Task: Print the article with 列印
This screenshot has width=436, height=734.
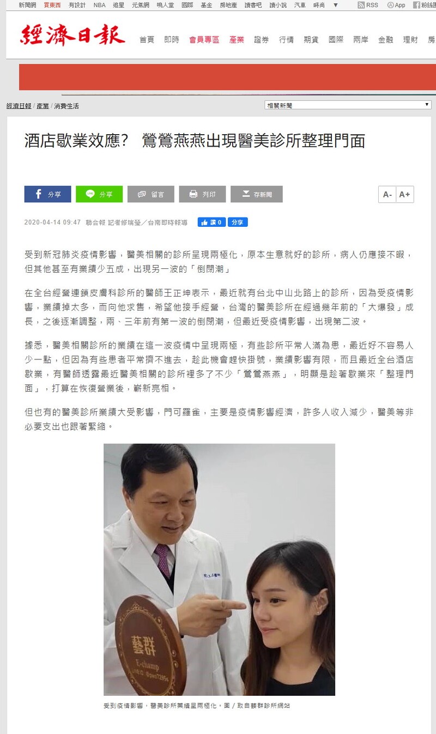Action: pyautogui.click(x=202, y=194)
